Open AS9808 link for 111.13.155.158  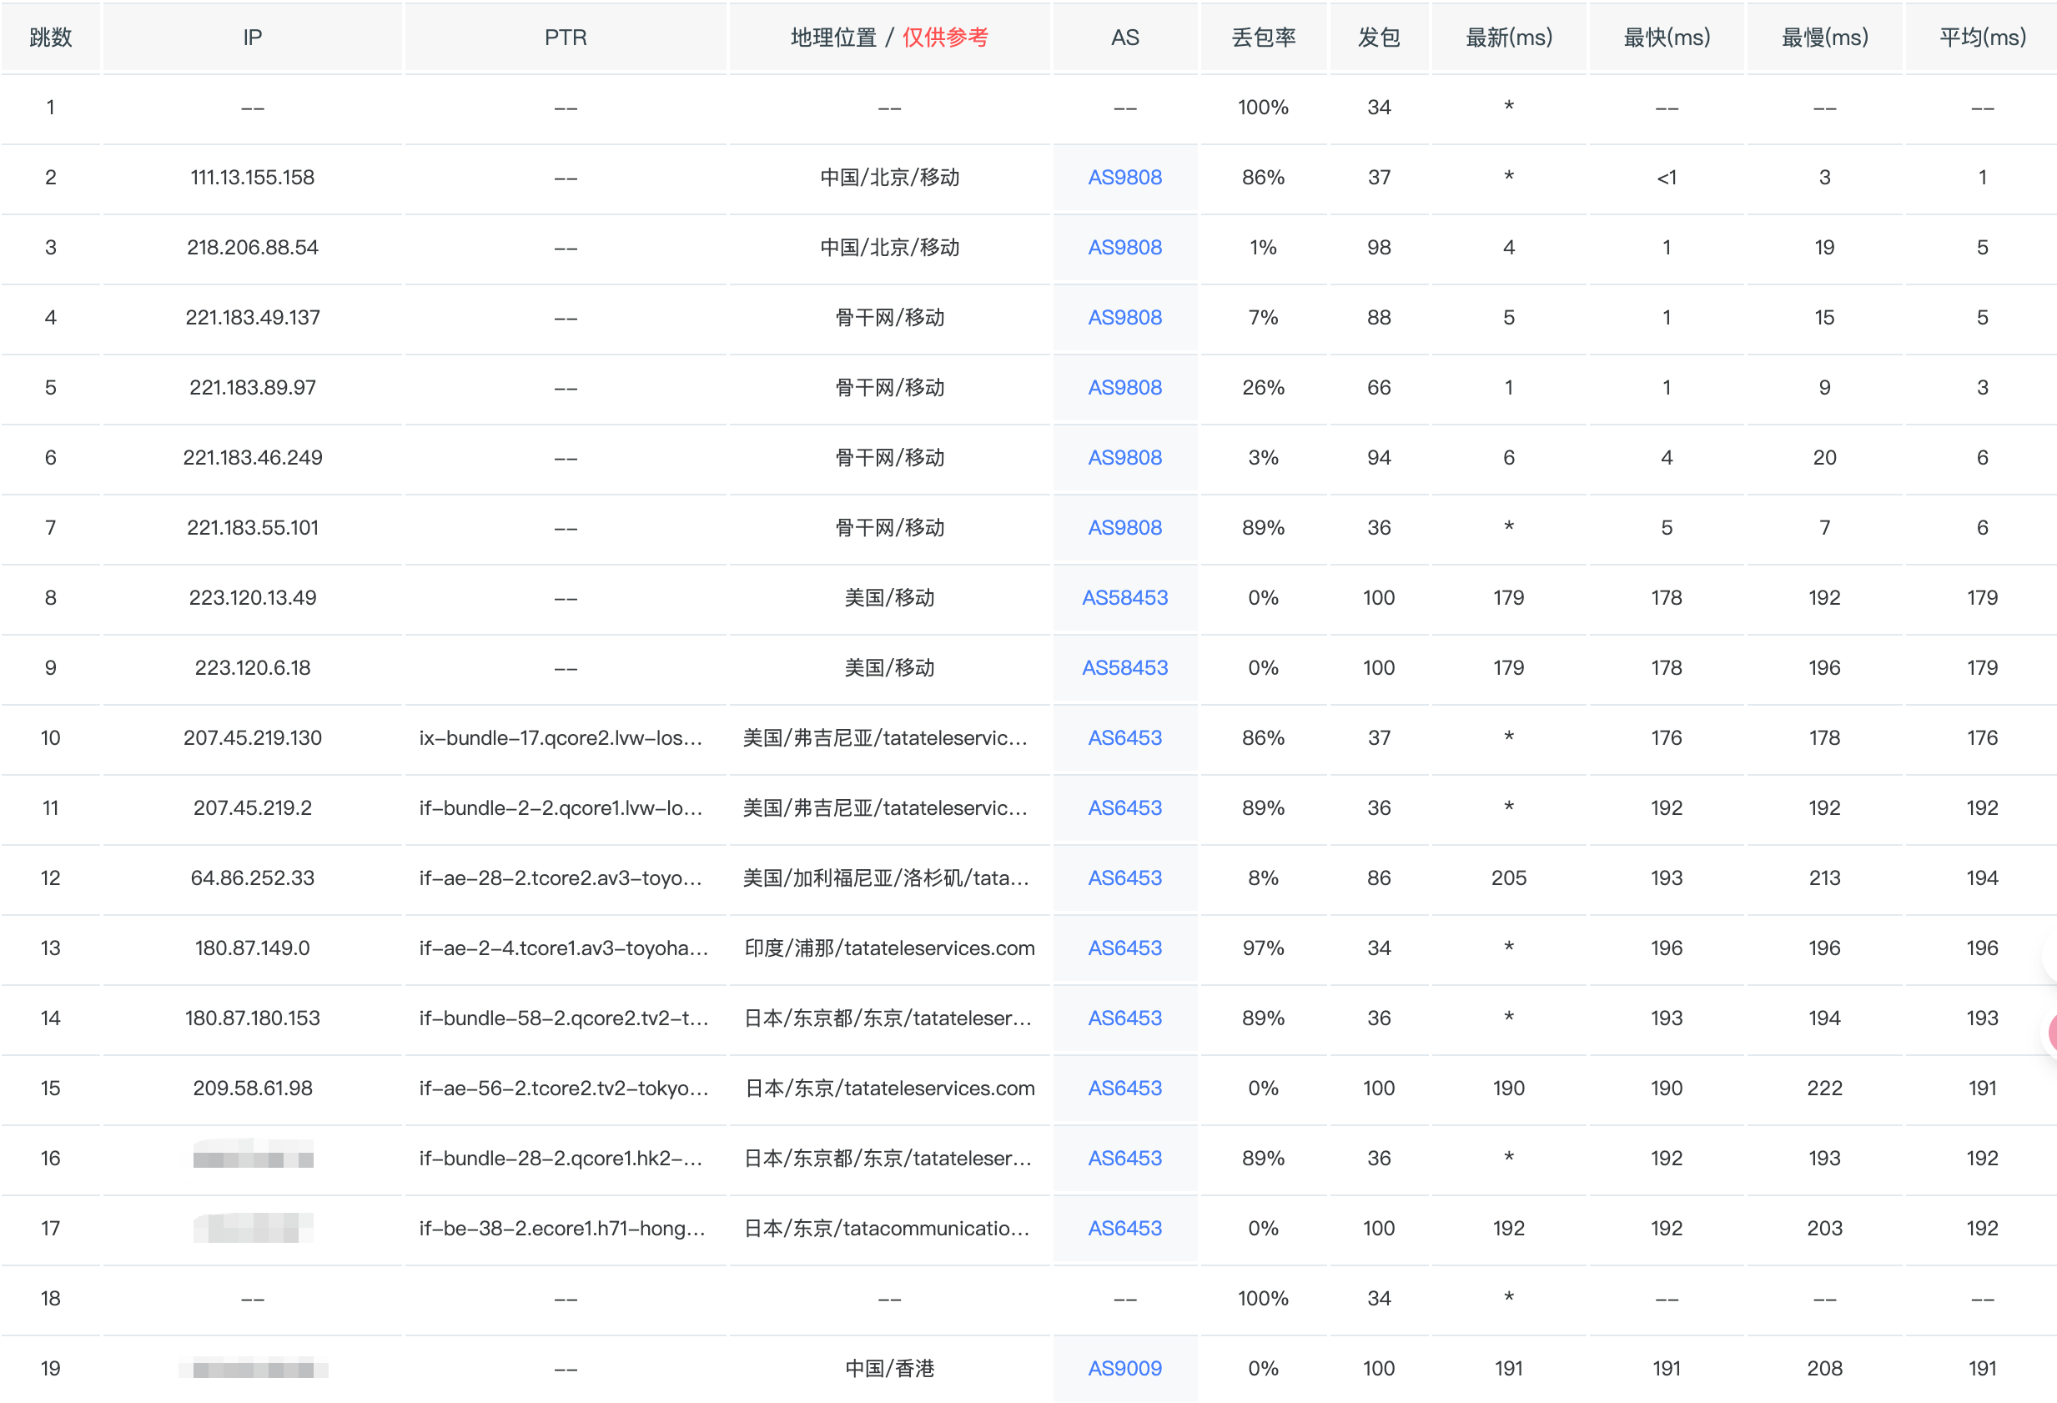(1124, 177)
